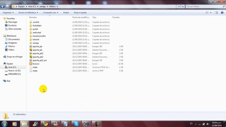The width and height of the screenshot is (226, 127).
Task: Select the apache_pb2_ani GIF file
Action: pos(40,60)
